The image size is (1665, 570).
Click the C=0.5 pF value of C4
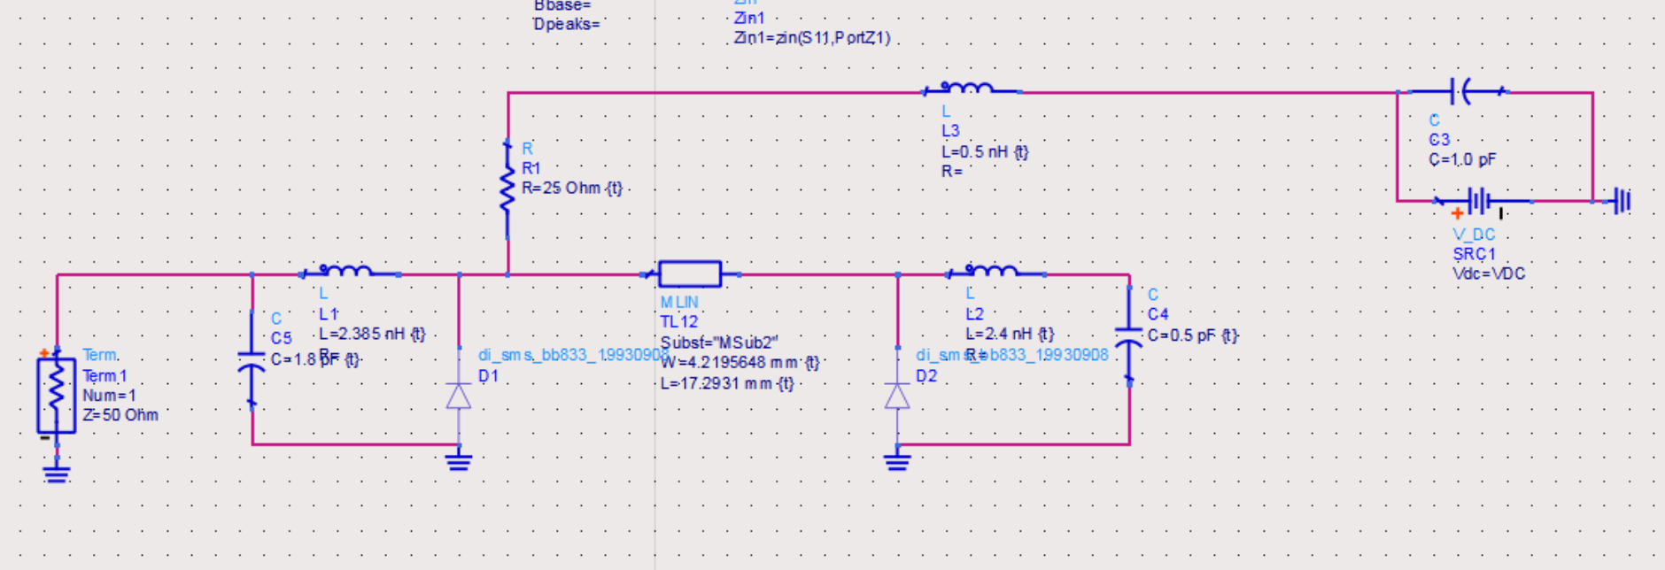pyautogui.click(x=1193, y=335)
